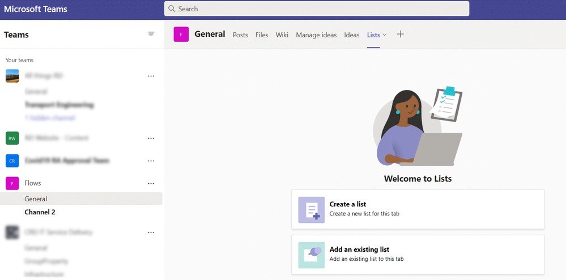Click the Welcome to Lists heading

(x=418, y=178)
